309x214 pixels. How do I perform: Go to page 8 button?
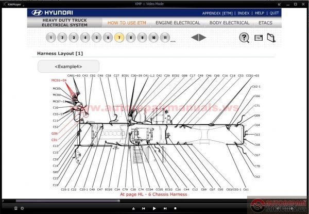pos(131,38)
